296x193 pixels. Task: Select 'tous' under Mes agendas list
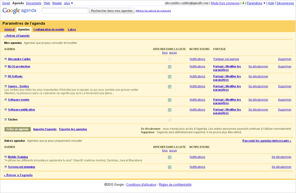click(x=165, y=53)
